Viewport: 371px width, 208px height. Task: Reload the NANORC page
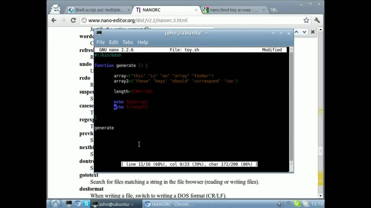(x=73, y=20)
